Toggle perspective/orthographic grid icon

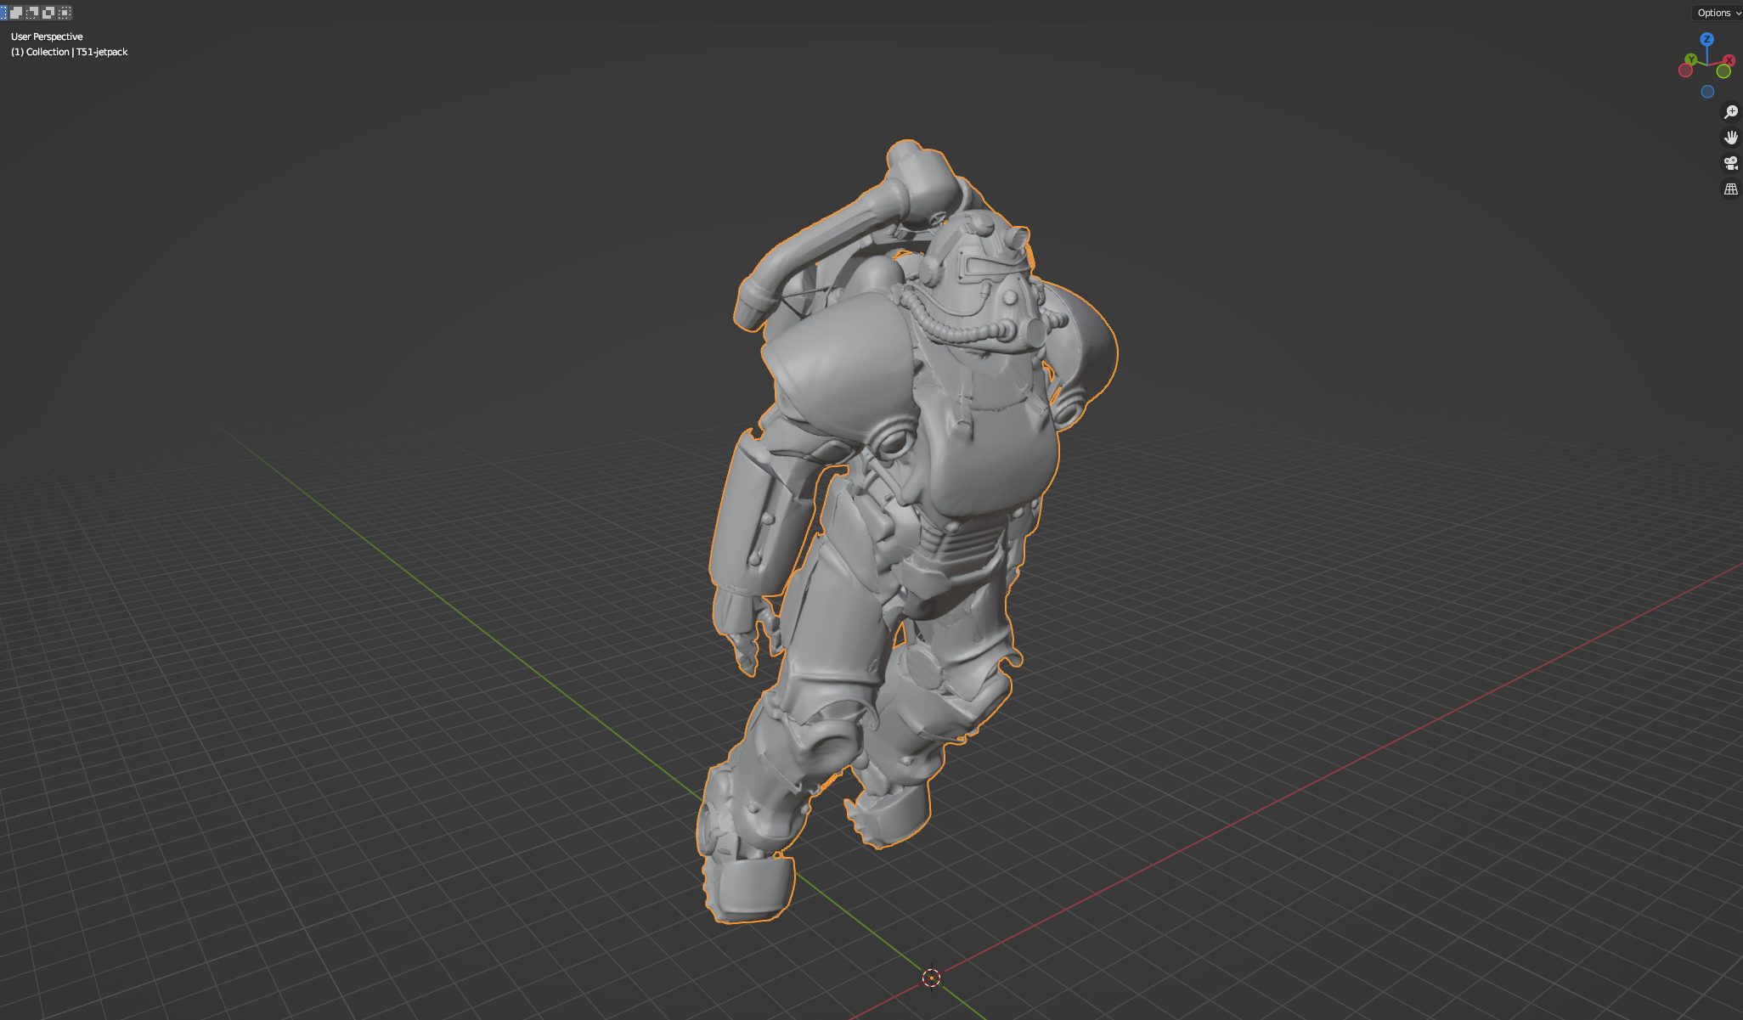click(x=1730, y=189)
